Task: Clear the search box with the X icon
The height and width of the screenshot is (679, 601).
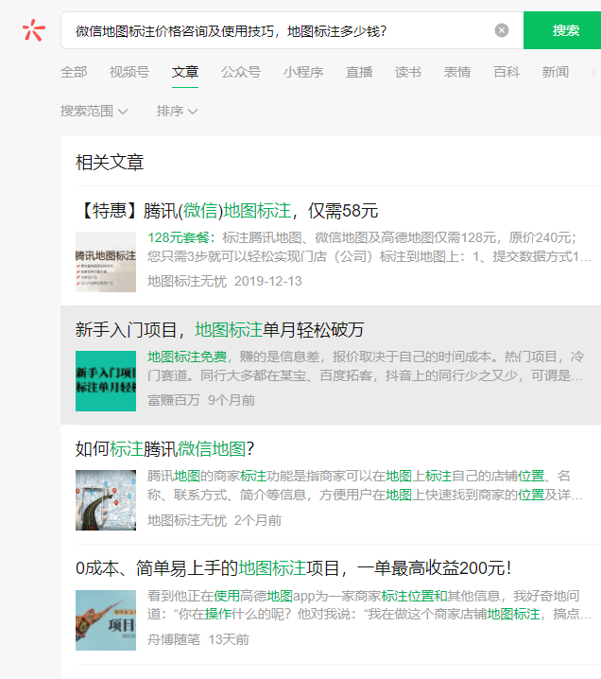Action: tap(502, 30)
